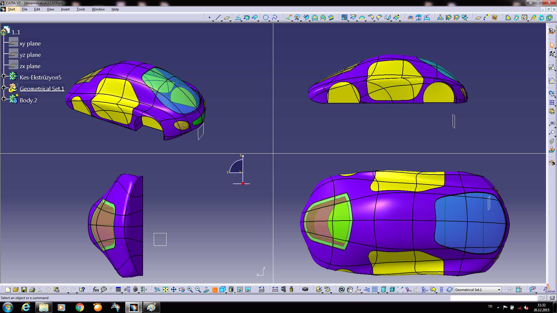Select the Pan tool
Viewport: 557px width, 313px height.
173,290
